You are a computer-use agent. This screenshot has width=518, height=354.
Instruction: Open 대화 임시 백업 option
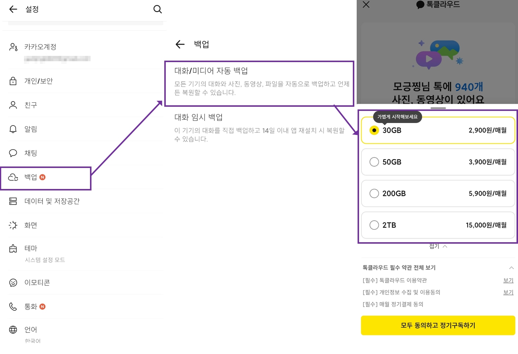pyautogui.click(x=259, y=128)
